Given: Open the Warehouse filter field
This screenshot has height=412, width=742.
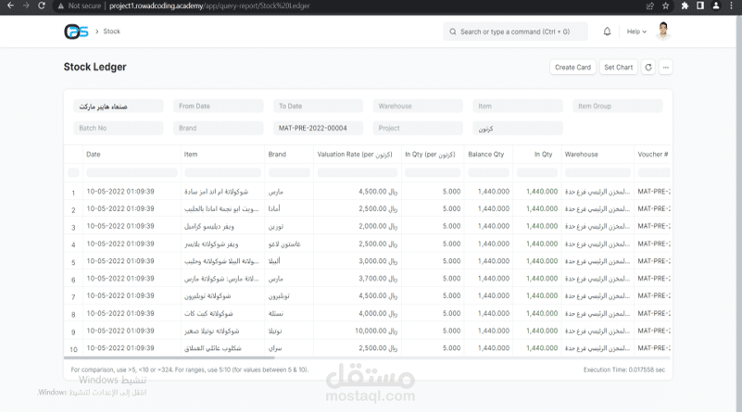Looking at the screenshot, I should point(418,106).
